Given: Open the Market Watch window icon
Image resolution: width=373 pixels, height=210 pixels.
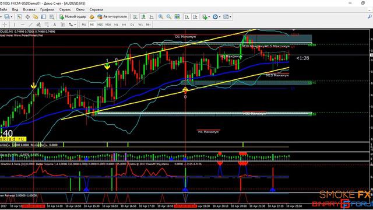Looking at the screenshot, I should [x=19, y=17].
